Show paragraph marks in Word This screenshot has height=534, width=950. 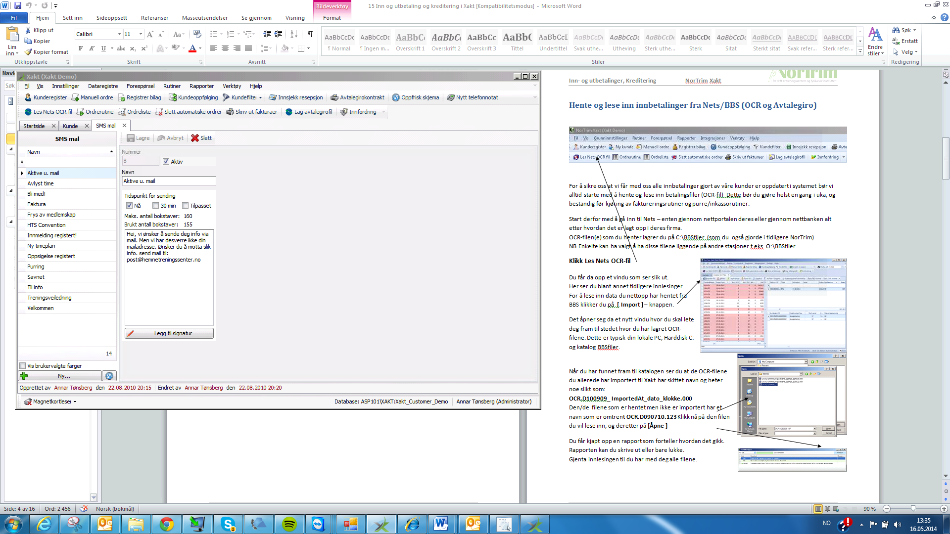(x=310, y=34)
